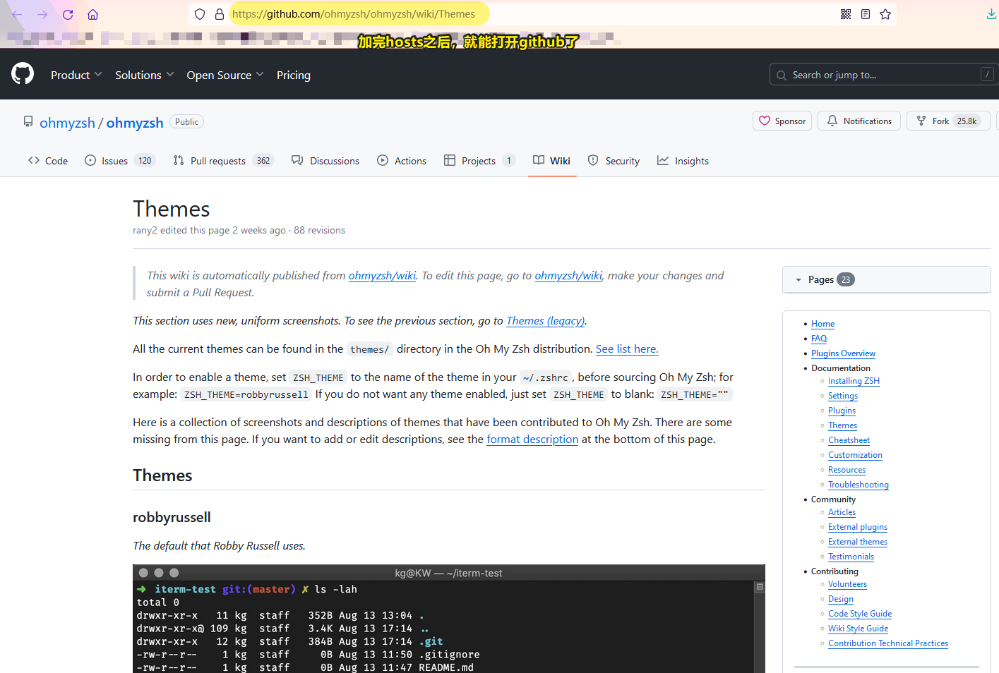This screenshot has width=999, height=673.
Task: Click the browser back arrow
Action: [17, 14]
